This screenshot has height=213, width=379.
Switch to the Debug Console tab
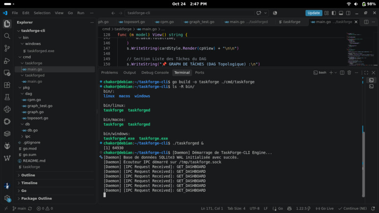155,72
